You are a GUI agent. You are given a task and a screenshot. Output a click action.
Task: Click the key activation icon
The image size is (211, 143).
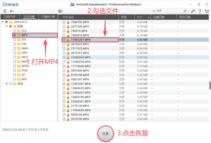pos(193,11)
